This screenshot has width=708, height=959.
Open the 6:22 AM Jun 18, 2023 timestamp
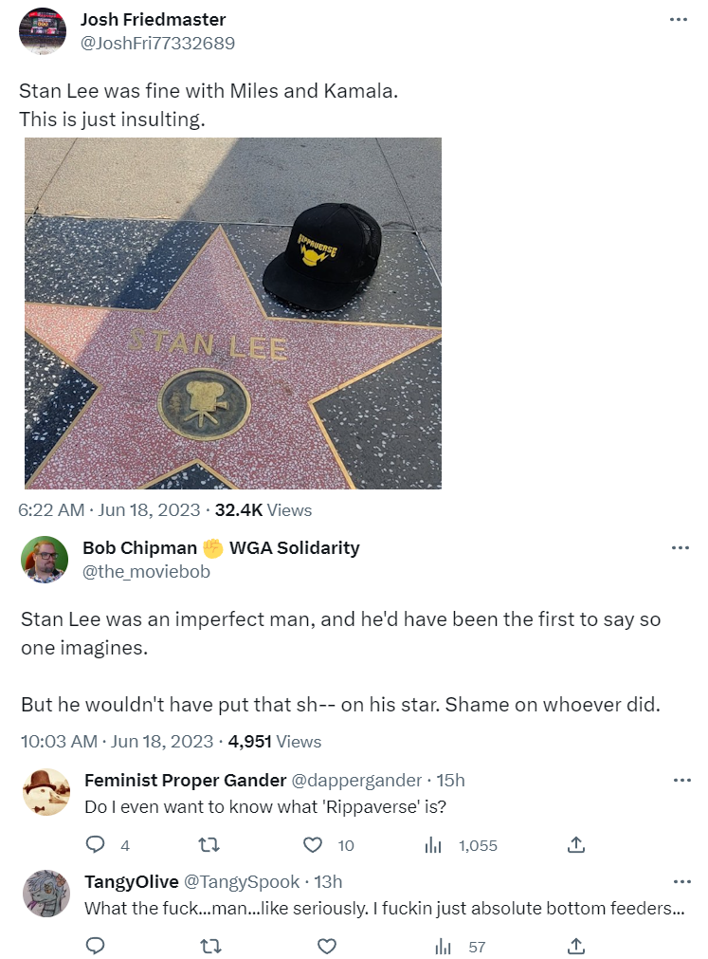click(109, 510)
